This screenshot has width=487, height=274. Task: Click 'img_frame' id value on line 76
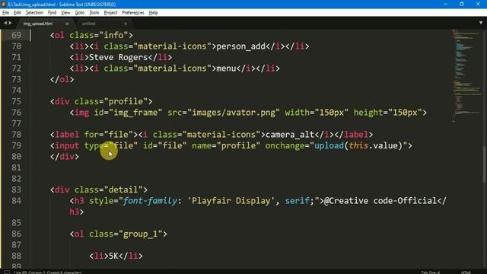coord(135,113)
